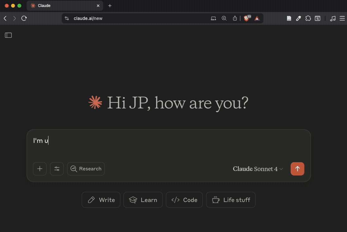Send the message with the arrow button
Viewport: 347px width, 232px height.
pyautogui.click(x=297, y=169)
